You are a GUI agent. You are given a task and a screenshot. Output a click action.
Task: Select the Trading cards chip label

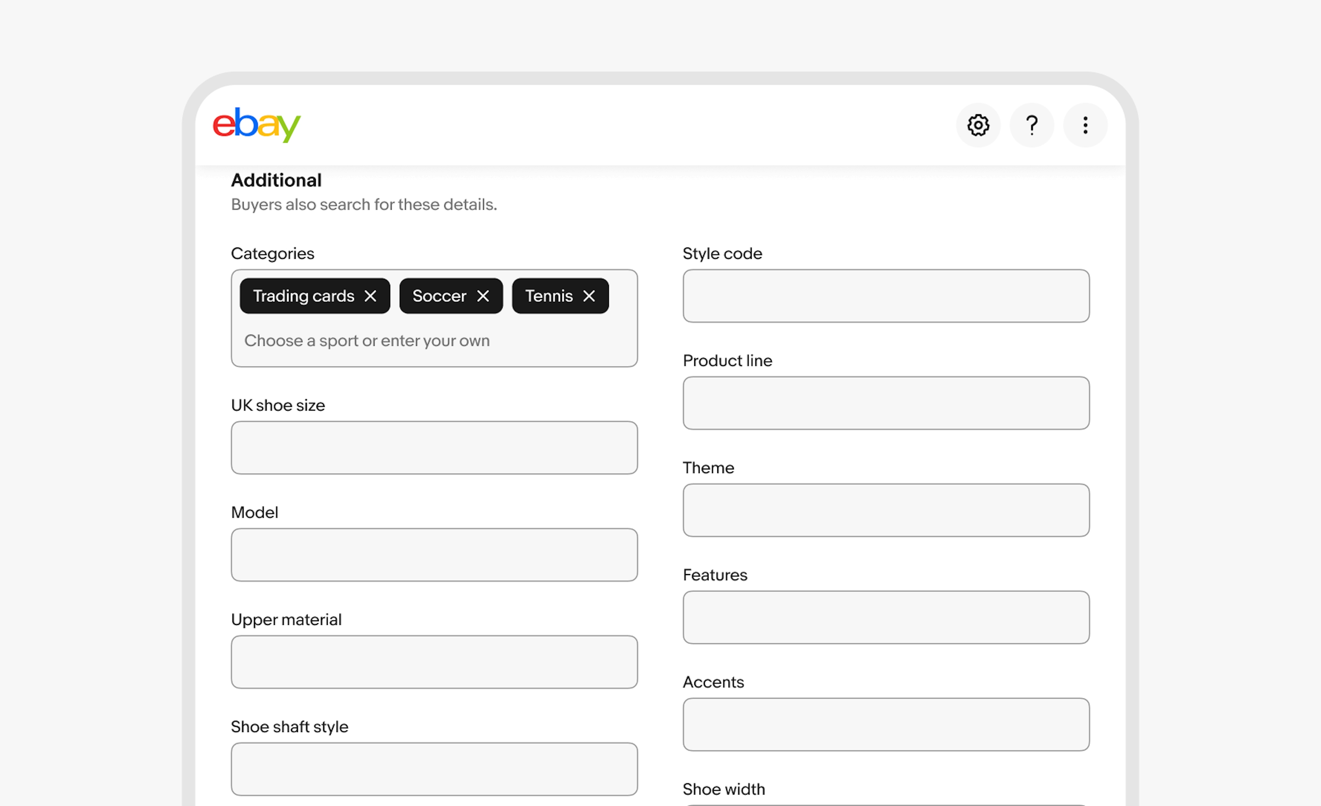[x=303, y=296]
